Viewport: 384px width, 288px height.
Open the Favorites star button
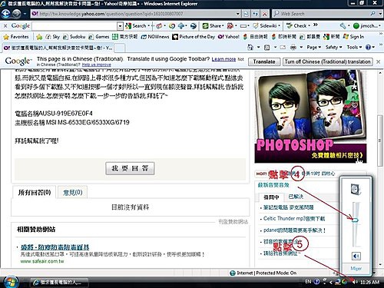coord(16,37)
